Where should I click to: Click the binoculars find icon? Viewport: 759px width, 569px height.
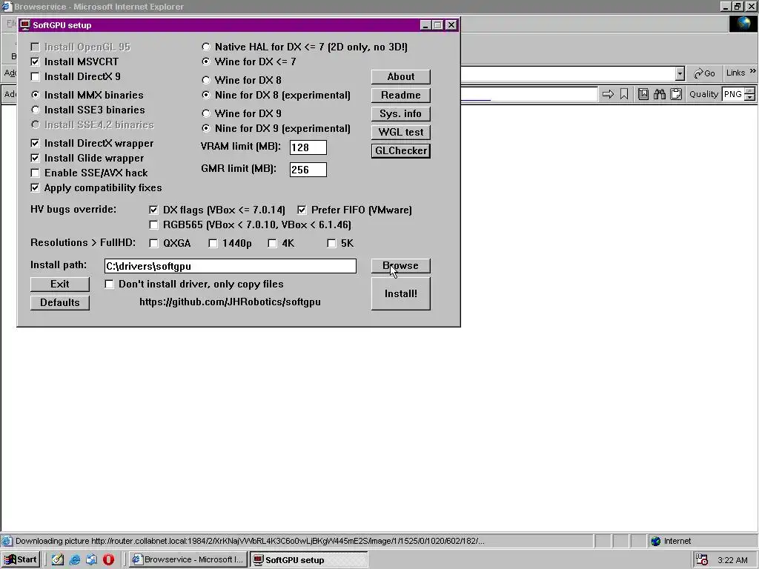[659, 94]
